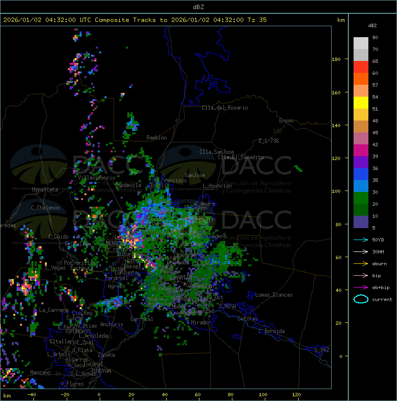This screenshot has width=397, height=401.
Task: Click the 'Perdriel' map label
Action: [116, 278]
